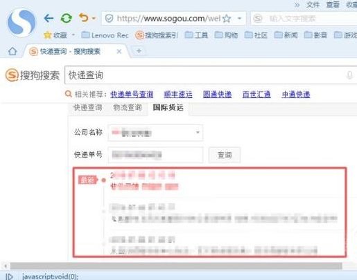Open the 搜狗搜索引 bookmark

157,35
